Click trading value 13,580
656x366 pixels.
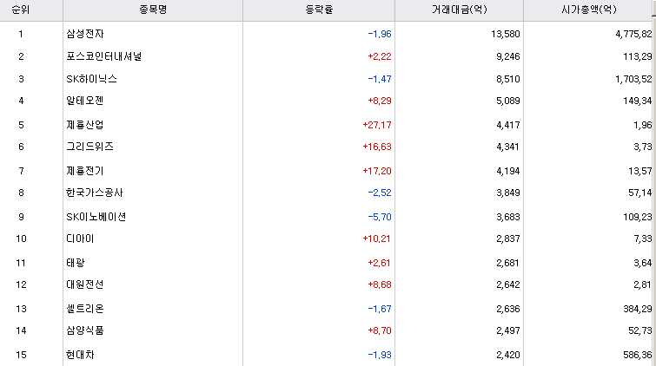point(506,34)
